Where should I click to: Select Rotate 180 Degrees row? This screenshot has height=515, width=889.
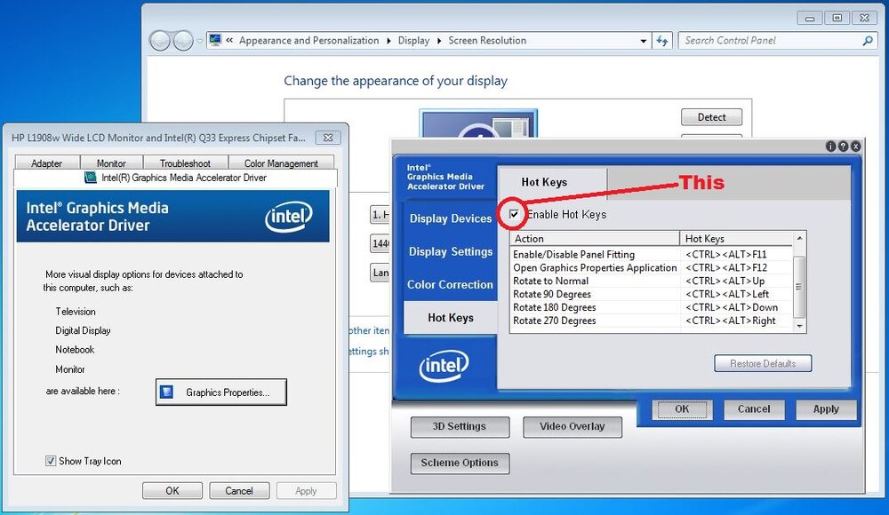coord(652,307)
